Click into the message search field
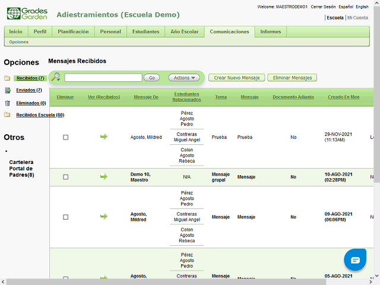Screen dimensions: 380x285 (x=103, y=78)
